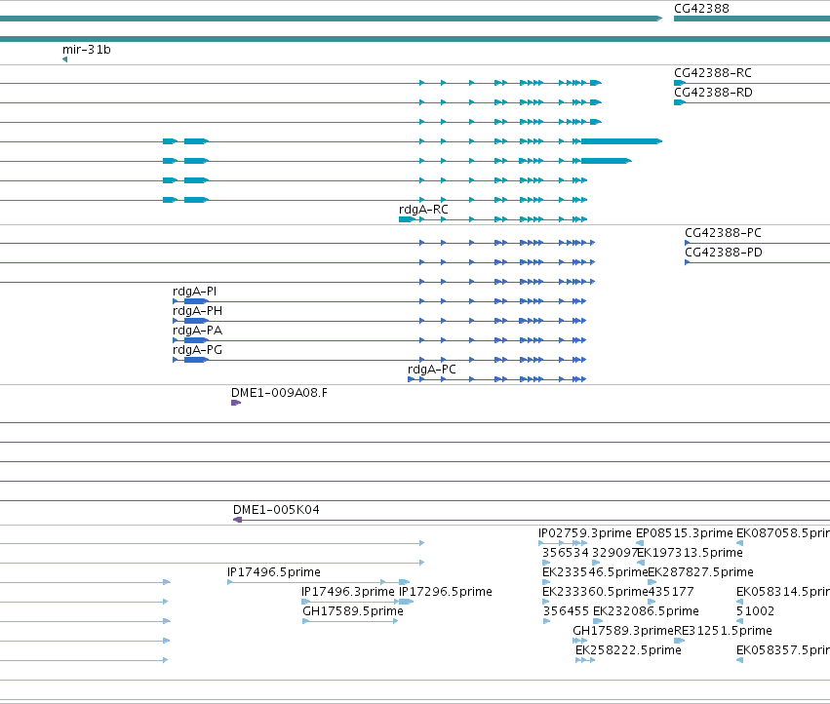Click the rdgA-PG label

197,350
